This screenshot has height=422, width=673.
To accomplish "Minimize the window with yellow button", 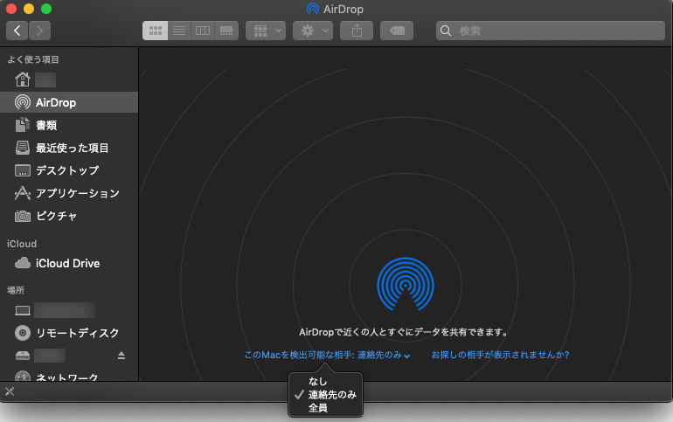I will click(x=29, y=9).
